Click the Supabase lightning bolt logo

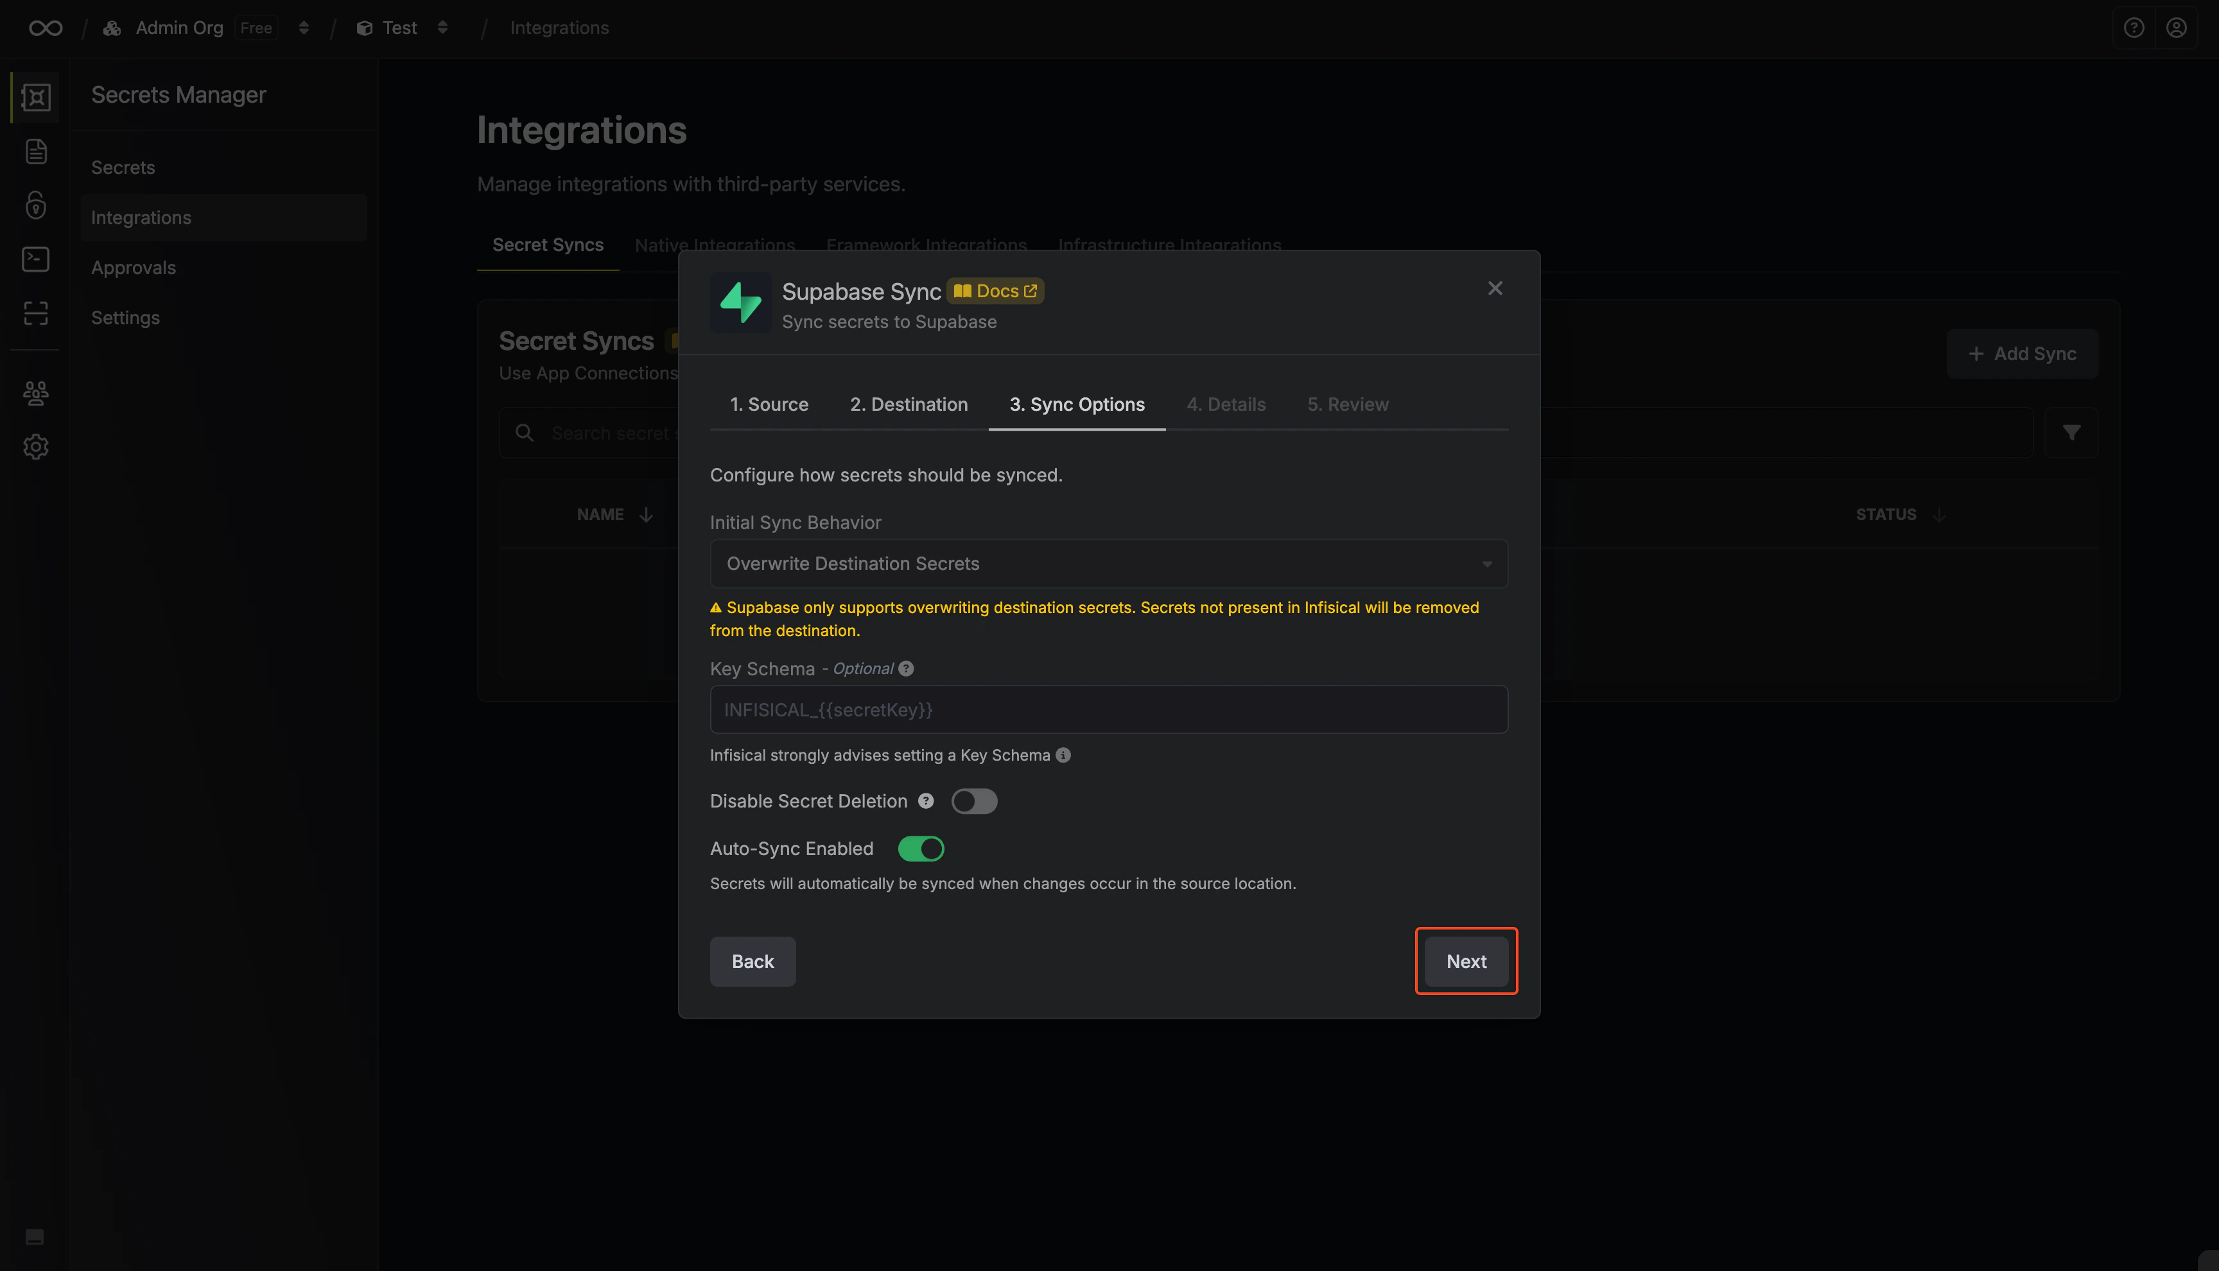pos(740,302)
